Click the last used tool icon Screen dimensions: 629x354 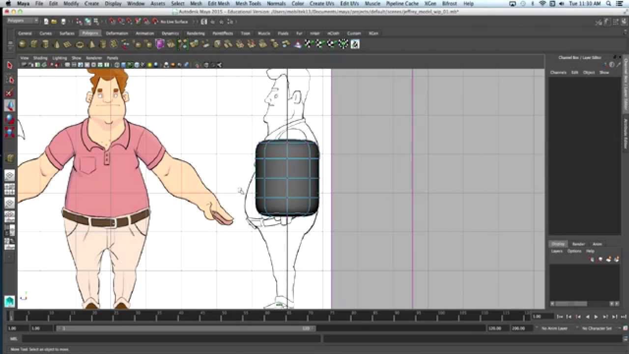[x=9, y=158]
